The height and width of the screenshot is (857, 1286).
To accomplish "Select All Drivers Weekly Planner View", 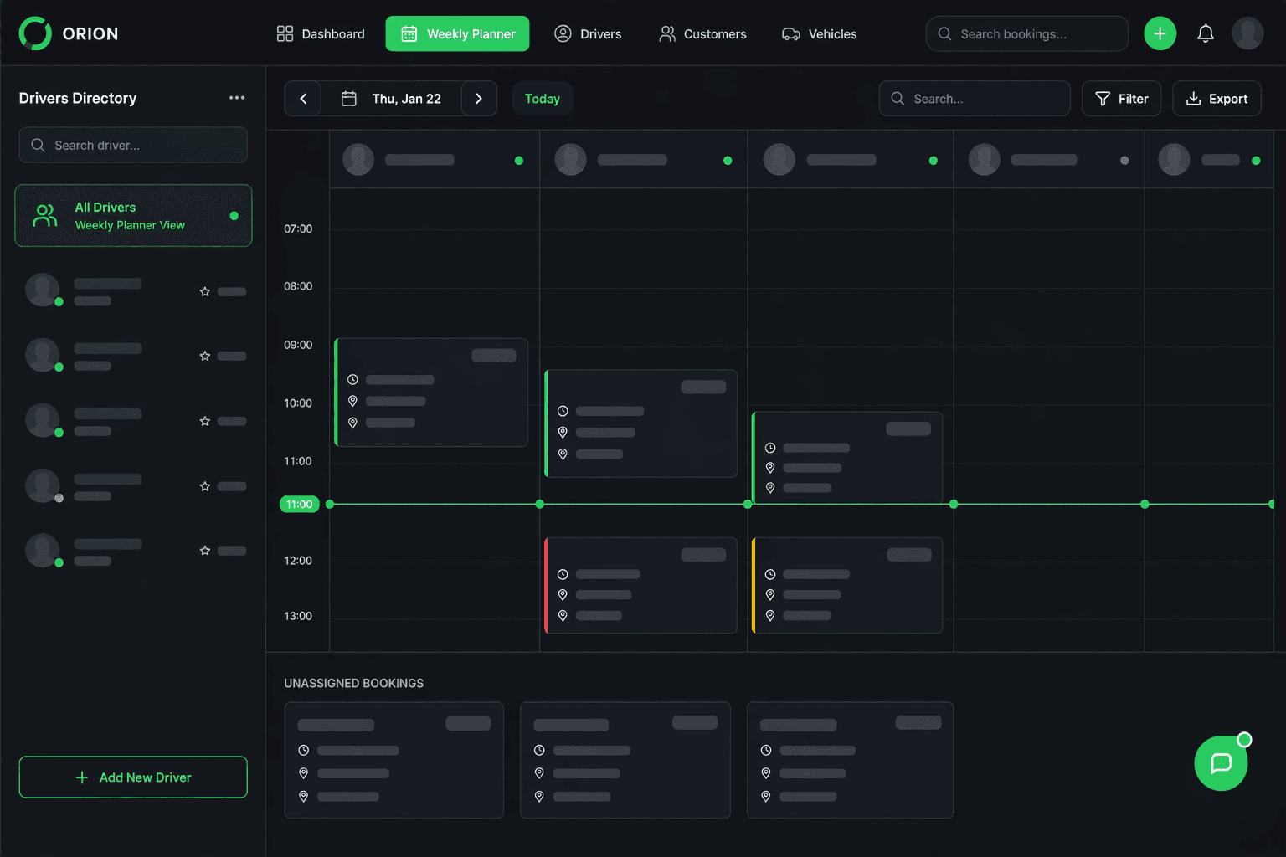I will tap(133, 215).
